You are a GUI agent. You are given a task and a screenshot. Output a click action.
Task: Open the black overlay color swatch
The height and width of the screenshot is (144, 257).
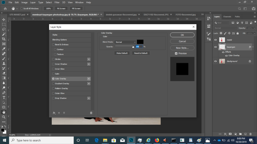[140, 42]
